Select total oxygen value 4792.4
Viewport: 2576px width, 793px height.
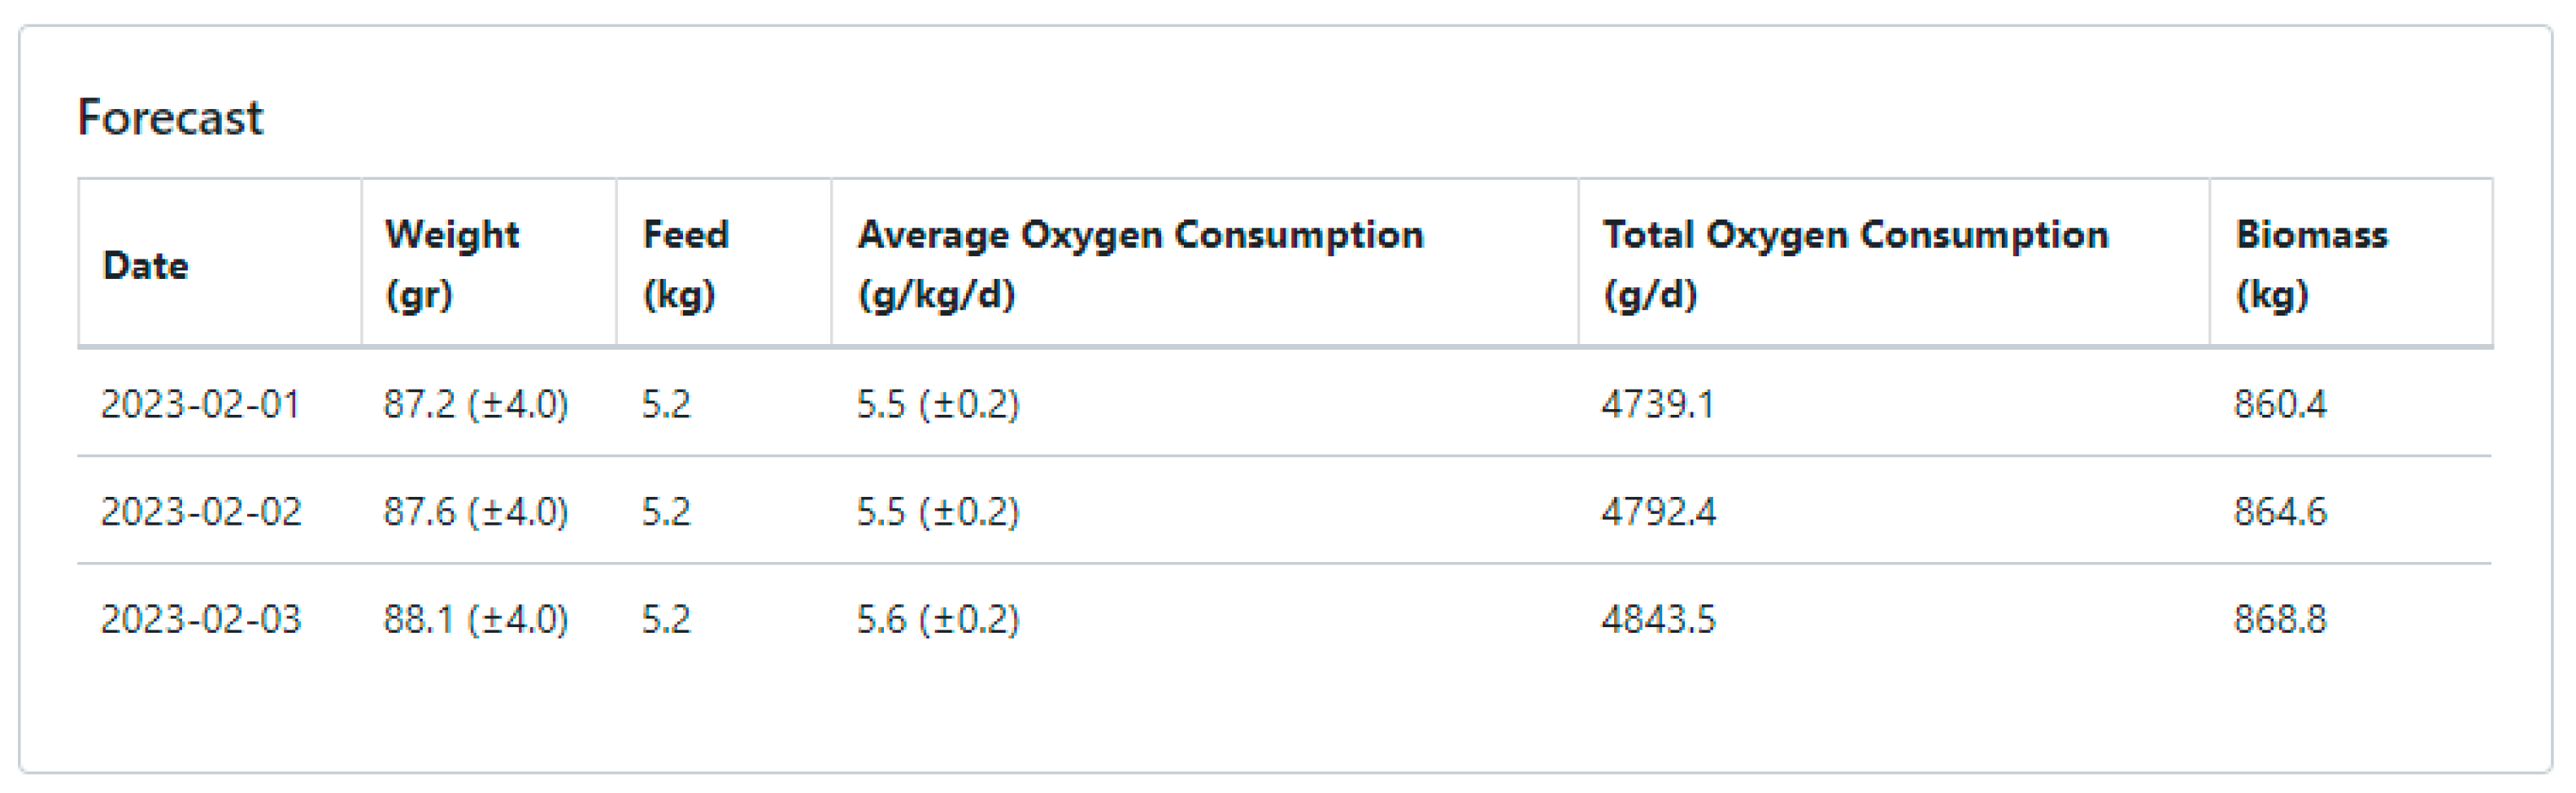click(1658, 512)
